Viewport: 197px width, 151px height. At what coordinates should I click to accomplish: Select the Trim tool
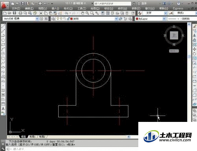tap(195, 67)
